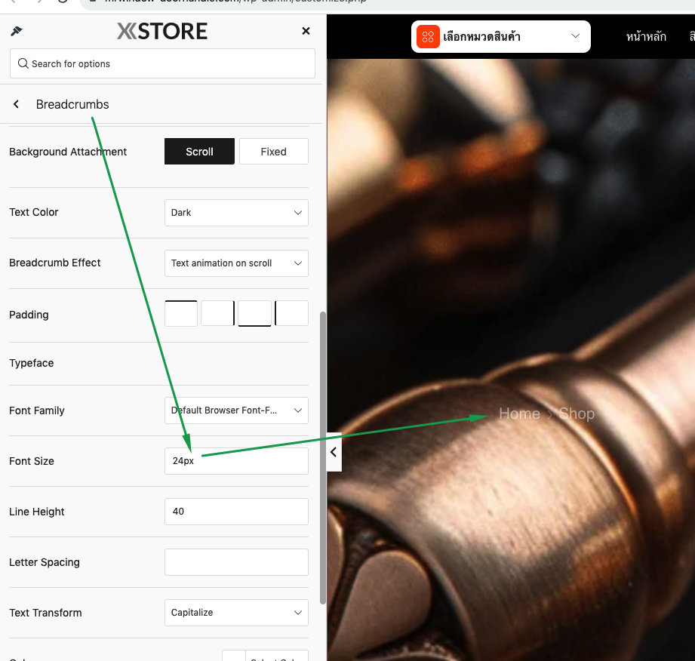
Task: Click the Line Height field
Action: (x=236, y=511)
